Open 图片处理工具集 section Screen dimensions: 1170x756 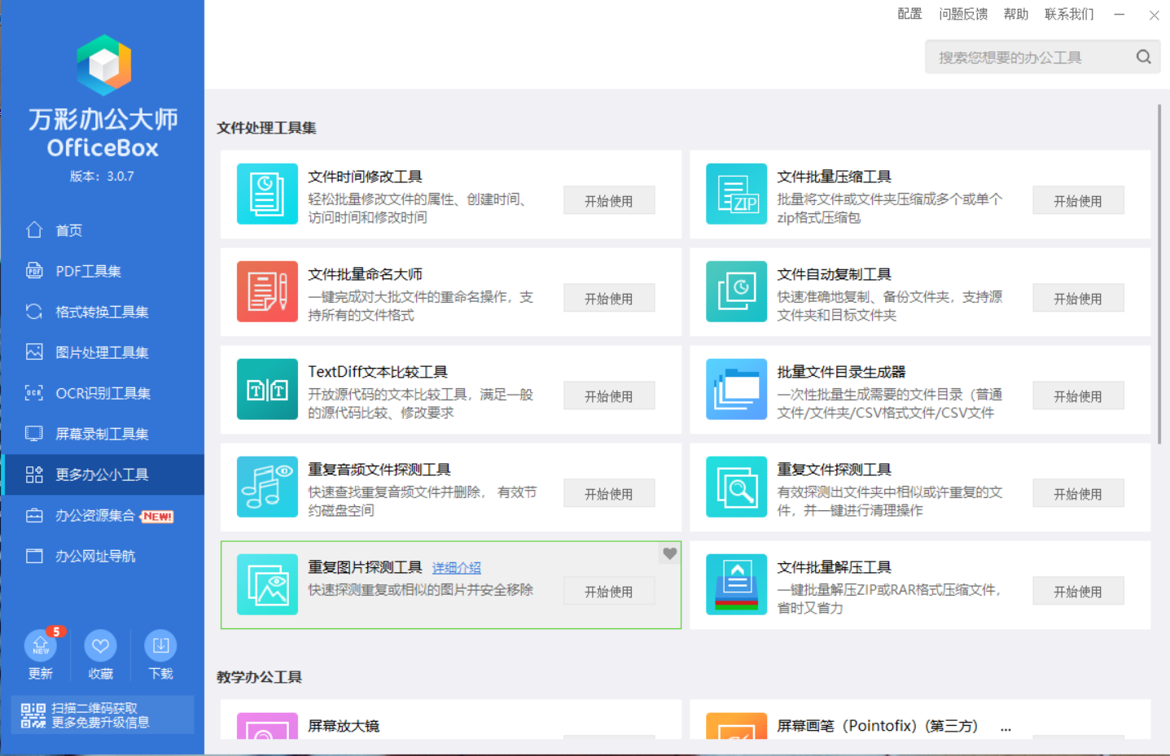pyautogui.click(x=103, y=352)
